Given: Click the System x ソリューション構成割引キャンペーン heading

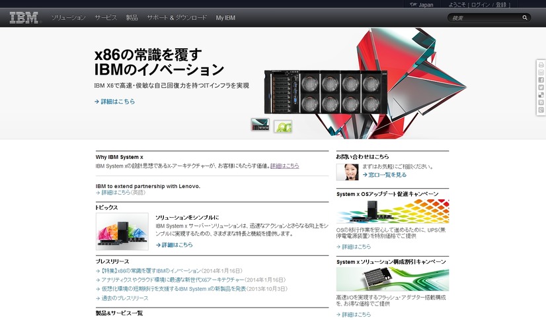Looking at the screenshot, I should coord(391,262).
